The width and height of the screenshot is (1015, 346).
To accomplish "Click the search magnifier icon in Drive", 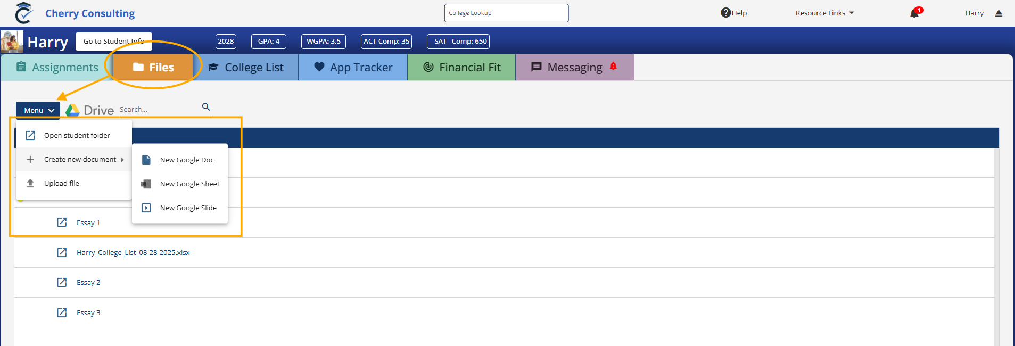I will (x=206, y=107).
